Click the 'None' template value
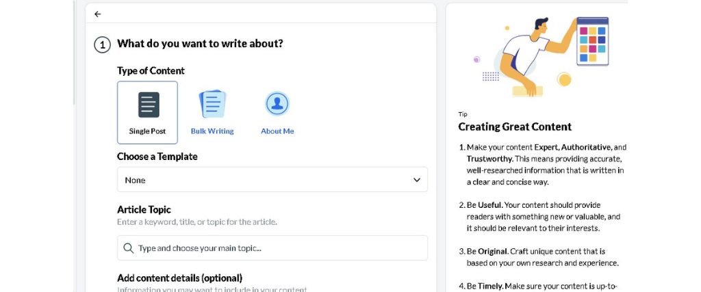Screen dimensions: 701x292 (x=135, y=180)
